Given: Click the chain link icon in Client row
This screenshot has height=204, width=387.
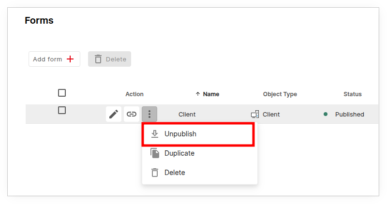Looking at the screenshot, I should pyautogui.click(x=132, y=114).
